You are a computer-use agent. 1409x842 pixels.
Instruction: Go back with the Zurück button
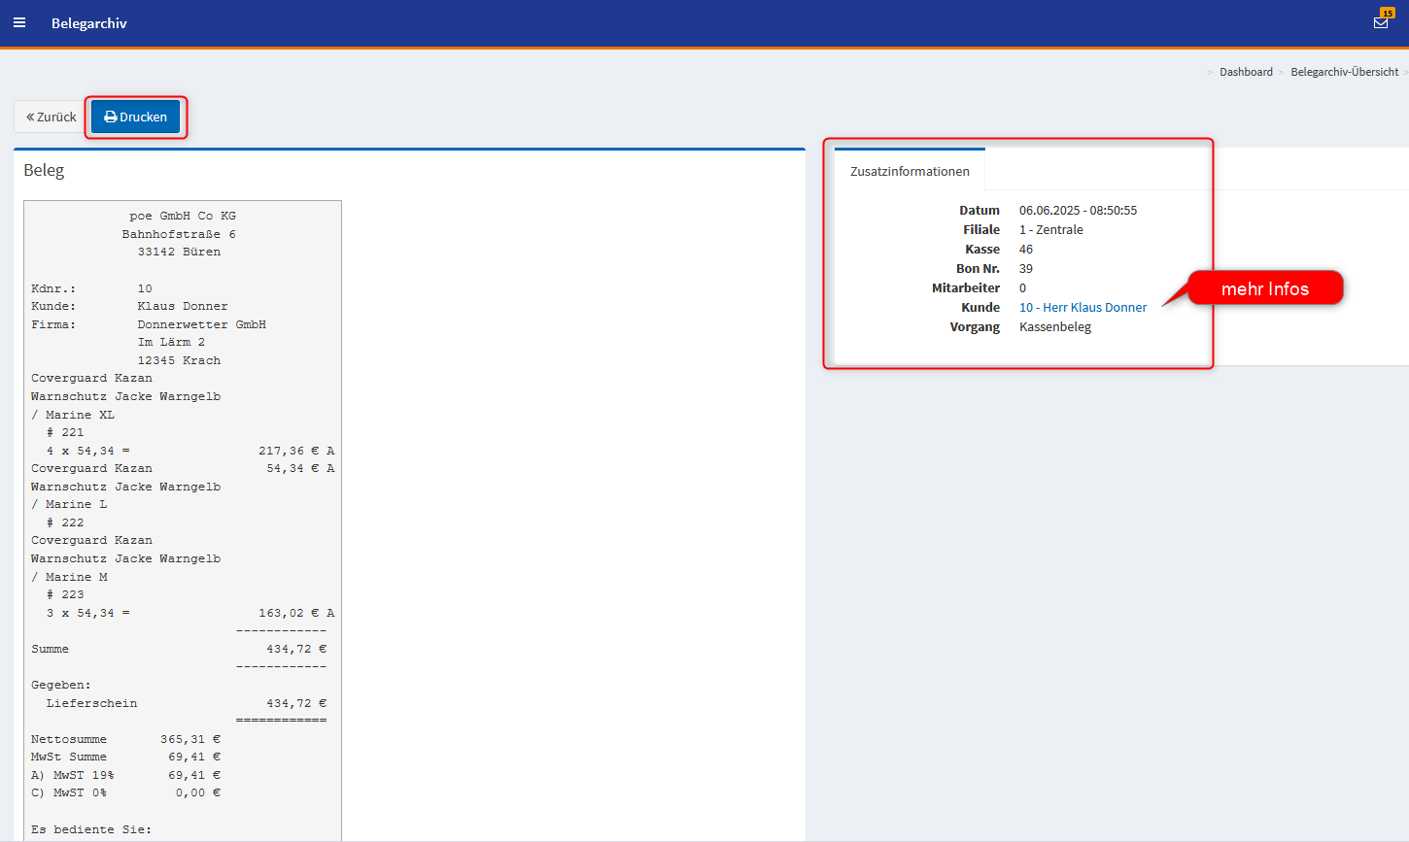pyautogui.click(x=52, y=117)
